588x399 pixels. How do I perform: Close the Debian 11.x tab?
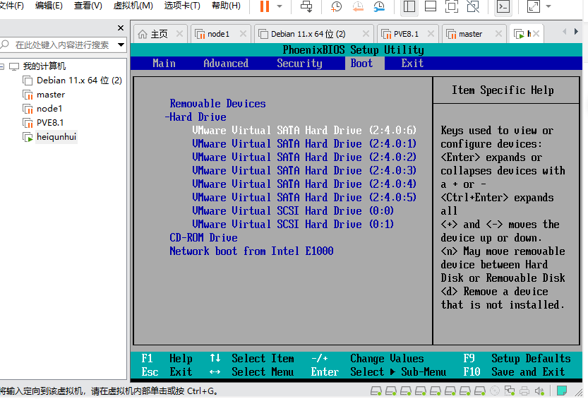click(x=366, y=34)
